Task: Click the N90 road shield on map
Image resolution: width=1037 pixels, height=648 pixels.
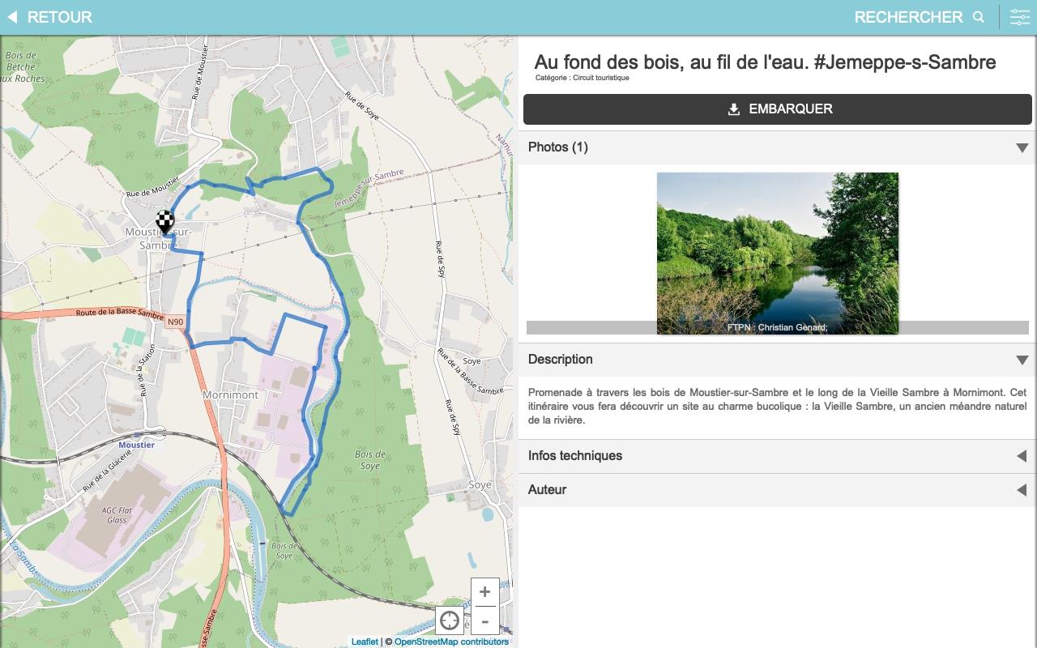Action: click(x=175, y=322)
